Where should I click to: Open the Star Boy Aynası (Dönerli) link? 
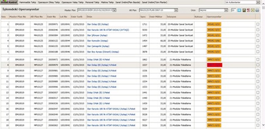click(x=103, y=52)
